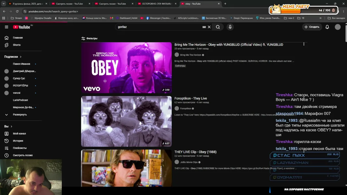Image resolution: width=347 pixels, height=195 pixels.
Task: Open the Messenger | Facebook bookmark
Action: (x=159, y=18)
